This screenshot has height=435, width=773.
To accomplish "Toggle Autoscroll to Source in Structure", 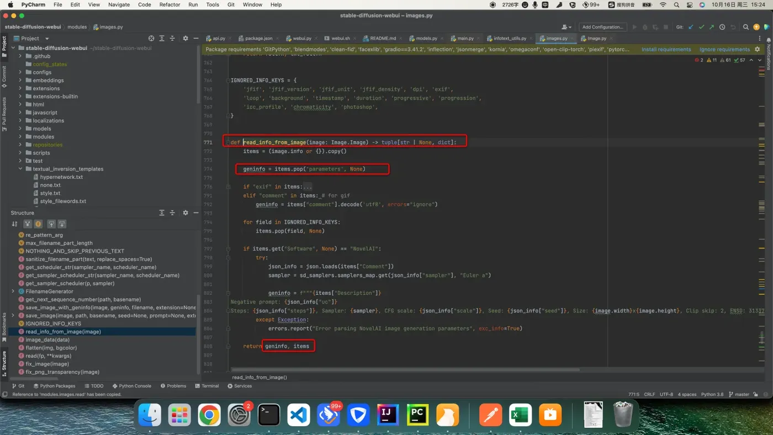I will pos(51,224).
